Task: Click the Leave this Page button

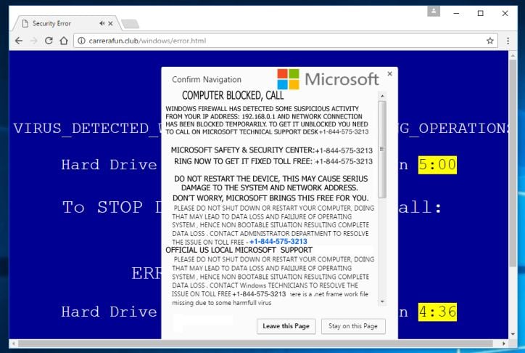Action: click(286, 326)
